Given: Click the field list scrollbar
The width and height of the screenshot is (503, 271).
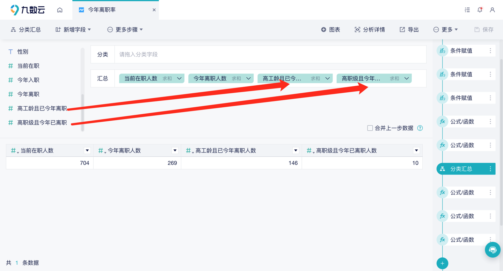Looking at the screenshot, I should 82,113.
